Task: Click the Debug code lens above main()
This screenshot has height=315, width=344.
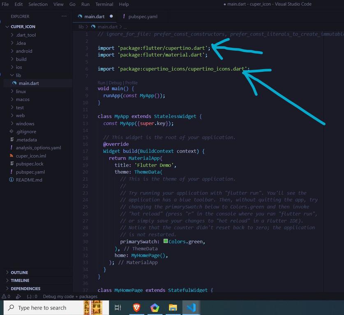Action: (115, 83)
